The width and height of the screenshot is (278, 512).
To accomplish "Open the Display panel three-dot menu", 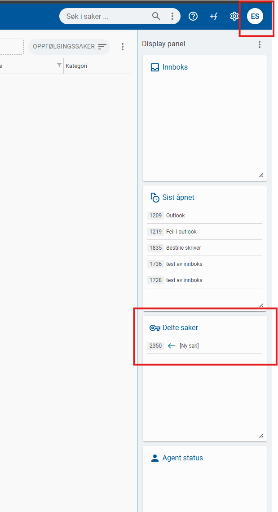I will [259, 44].
